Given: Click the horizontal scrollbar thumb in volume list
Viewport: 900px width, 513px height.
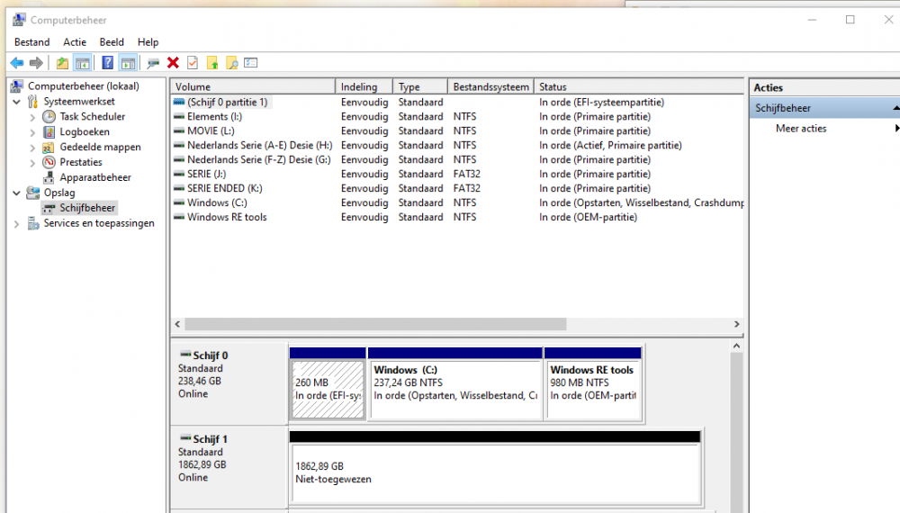Looking at the screenshot, I should tap(375, 324).
